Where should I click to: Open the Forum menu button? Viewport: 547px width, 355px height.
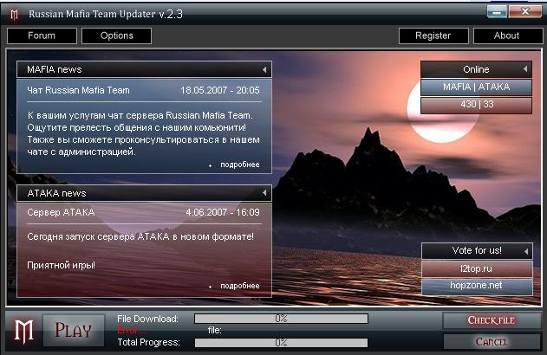click(42, 35)
